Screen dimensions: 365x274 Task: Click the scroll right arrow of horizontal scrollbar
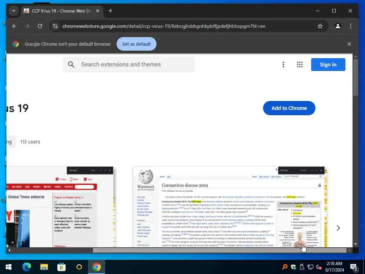[x=349, y=250]
